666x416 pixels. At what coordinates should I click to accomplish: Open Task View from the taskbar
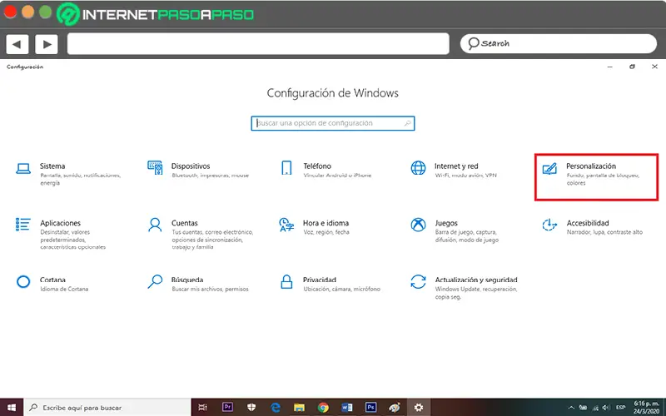203,408
